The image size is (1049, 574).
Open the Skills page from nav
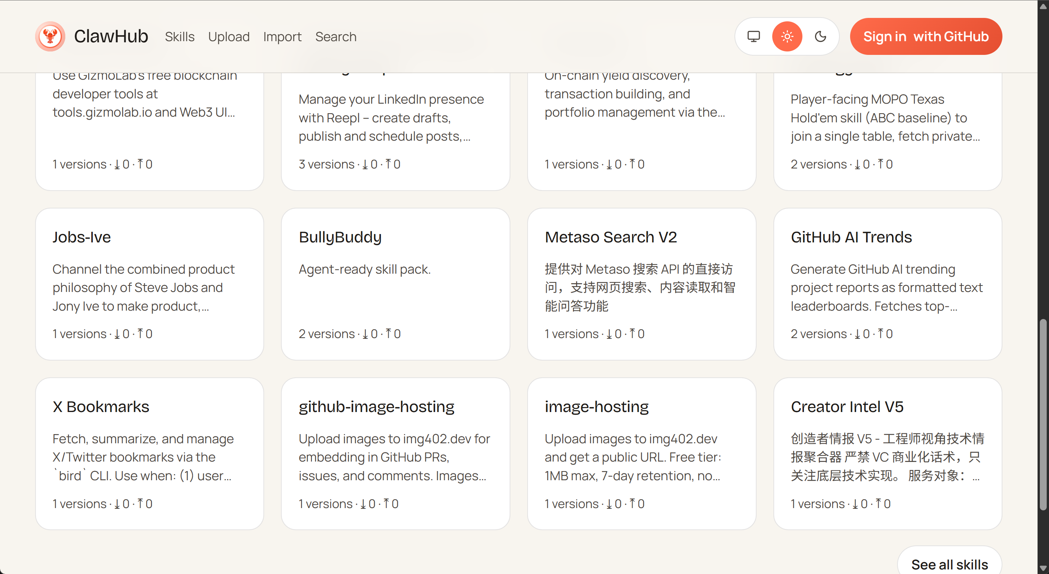click(179, 37)
